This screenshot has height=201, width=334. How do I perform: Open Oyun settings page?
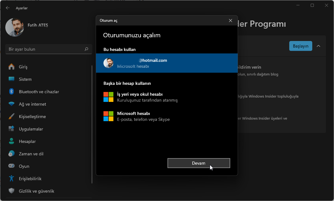(24, 166)
